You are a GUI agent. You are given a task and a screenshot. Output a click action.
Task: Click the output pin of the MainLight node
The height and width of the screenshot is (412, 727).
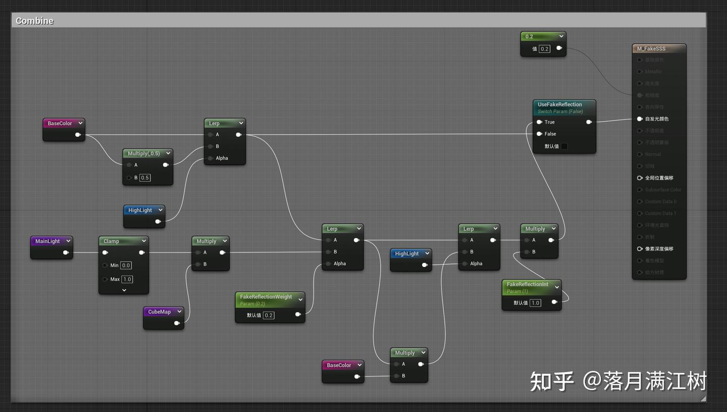click(x=66, y=252)
